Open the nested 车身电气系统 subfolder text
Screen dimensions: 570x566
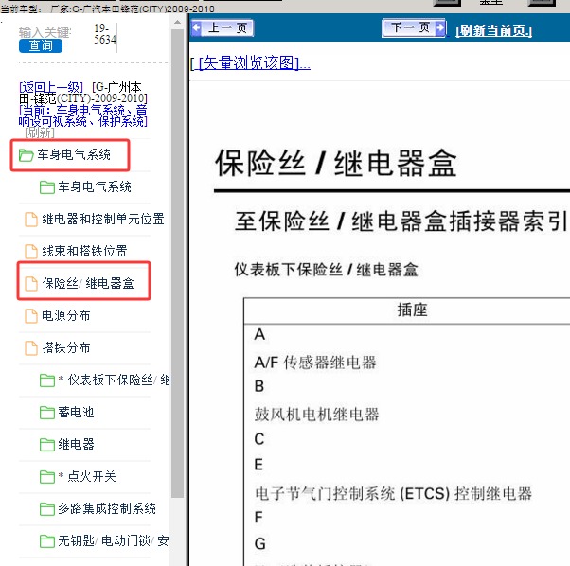95,186
